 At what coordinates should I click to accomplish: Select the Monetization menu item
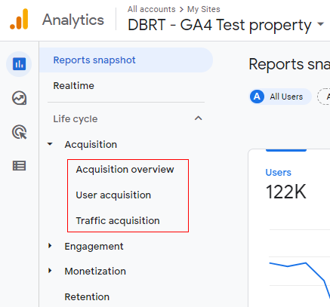[95, 271]
